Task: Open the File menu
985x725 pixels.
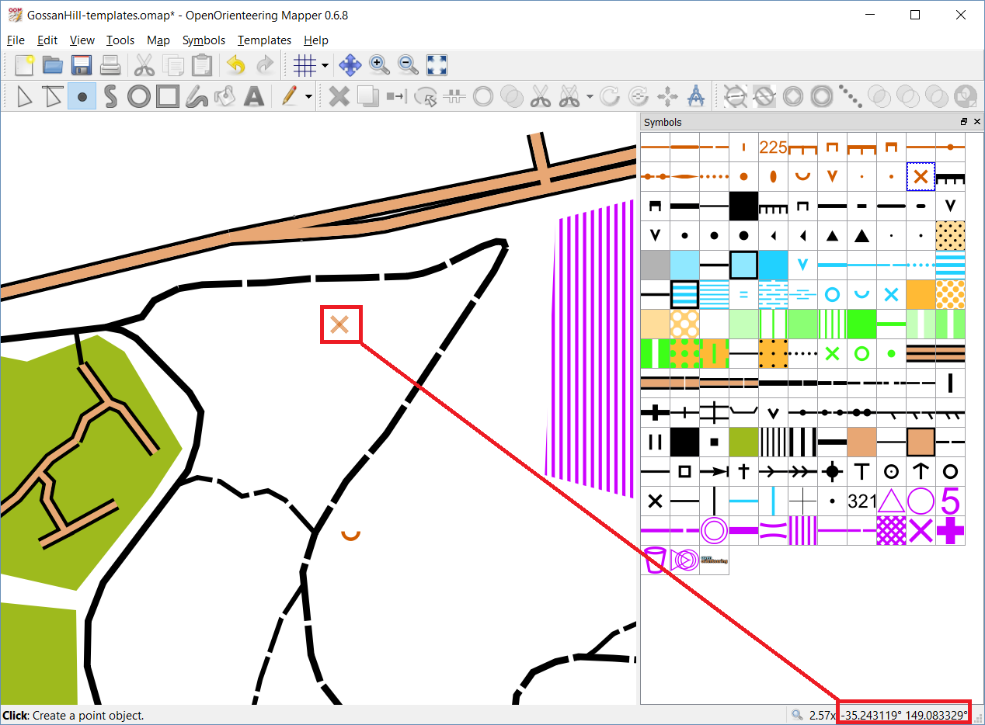Action: tap(16, 40)
